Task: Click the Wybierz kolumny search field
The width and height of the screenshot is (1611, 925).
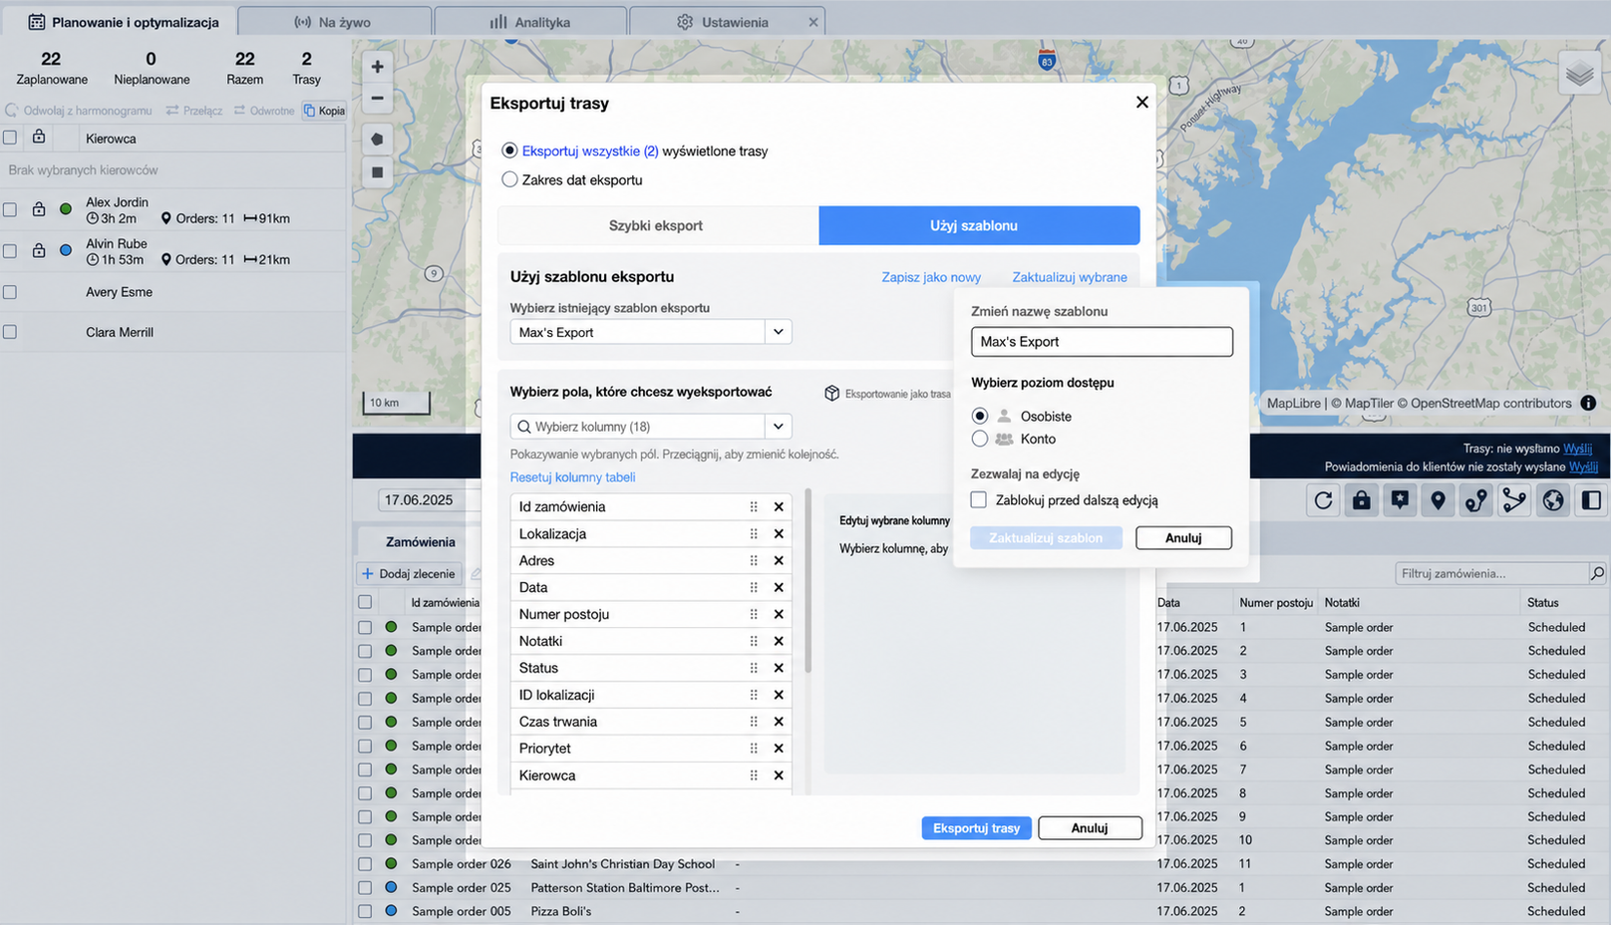Action: click(x=638, y=427)
